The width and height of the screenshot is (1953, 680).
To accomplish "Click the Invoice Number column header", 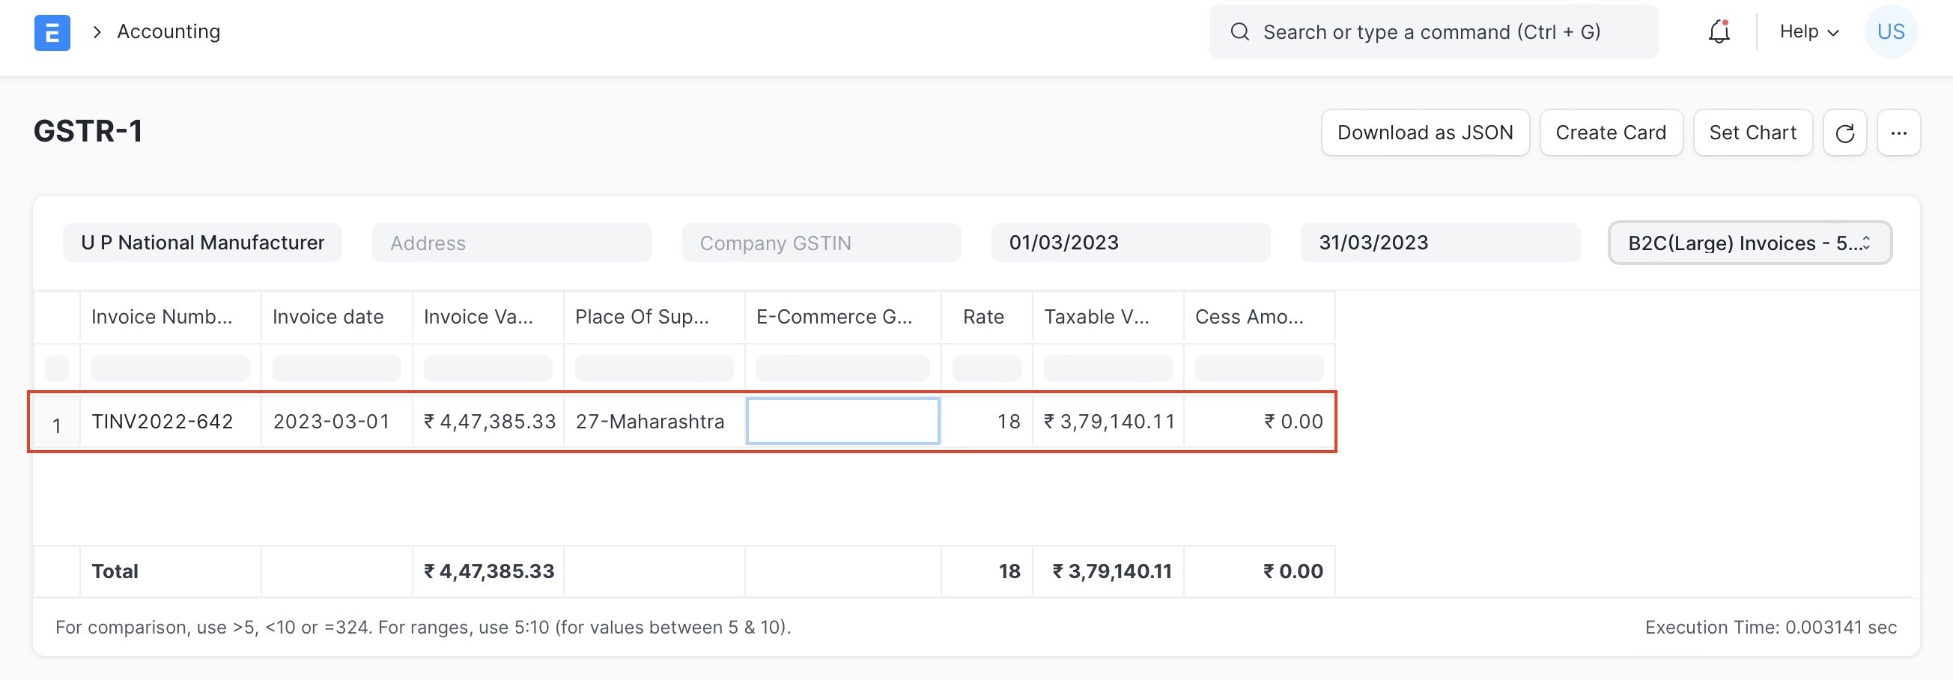I will click(163, 317).
